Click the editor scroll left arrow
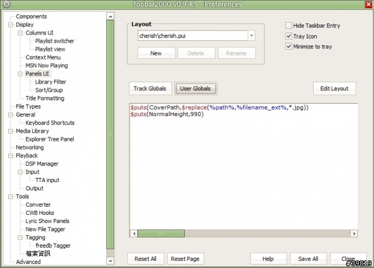Screen dimensions: 374x268 click(134, 234)
